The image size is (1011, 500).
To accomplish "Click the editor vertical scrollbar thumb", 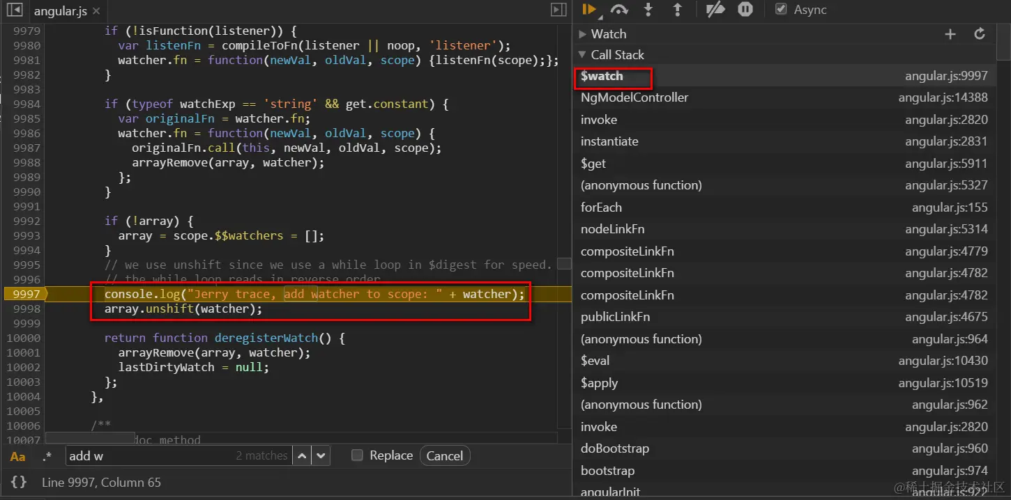I will (564, 264).
